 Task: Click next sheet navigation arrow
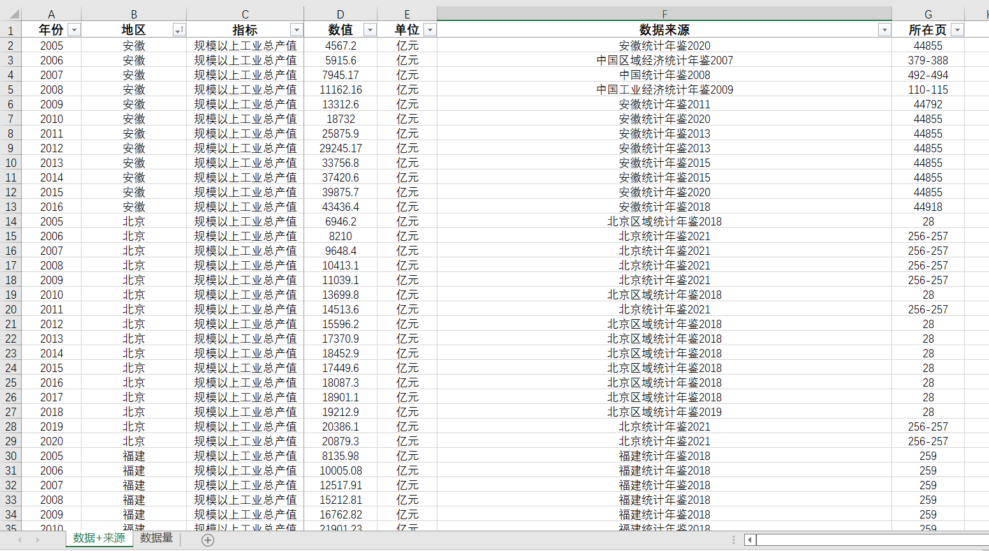pos(38,540)
